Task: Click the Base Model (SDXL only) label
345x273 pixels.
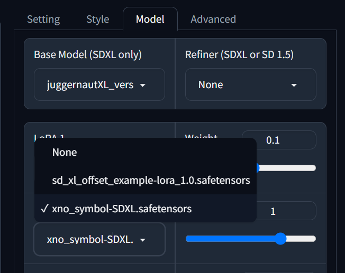Action: click(x=88, y=54)
